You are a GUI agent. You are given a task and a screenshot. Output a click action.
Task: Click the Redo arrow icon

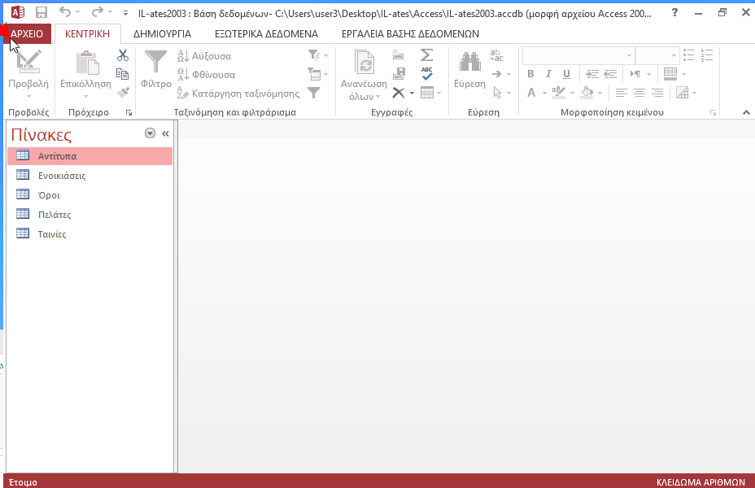point(98,12)
